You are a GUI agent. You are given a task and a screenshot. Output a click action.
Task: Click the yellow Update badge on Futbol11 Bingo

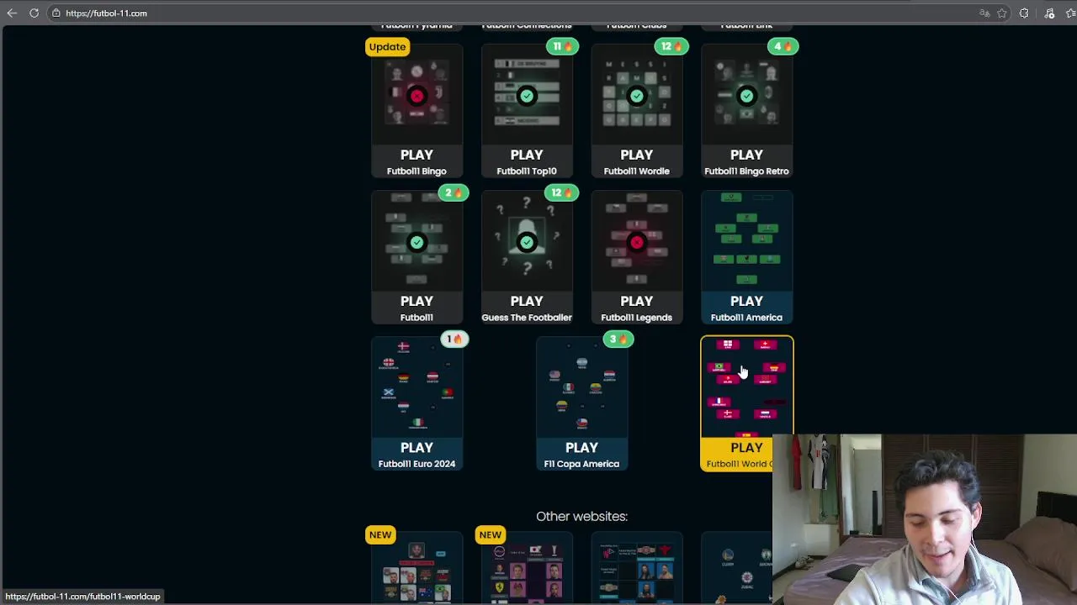pos(387,46)
